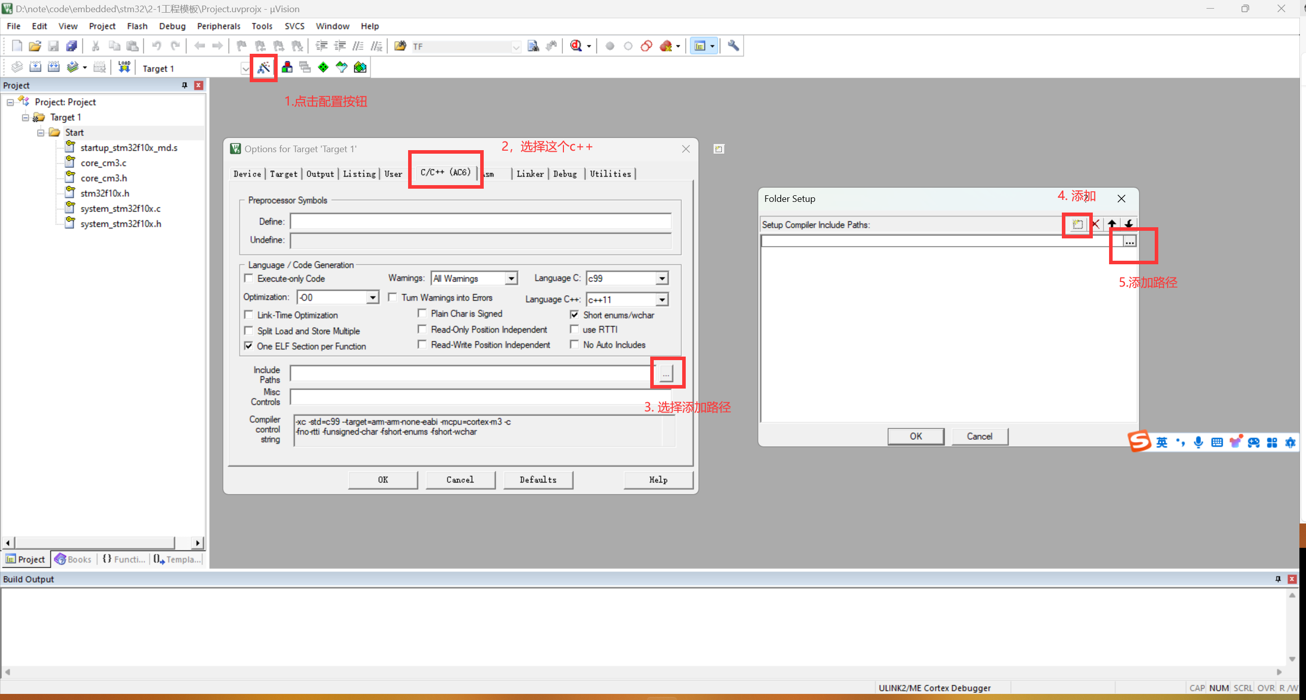The height and width of the screenshot is (700, 1306).
Task: Click the Help button in Options dialog
Action: click(x=658, y=479)
